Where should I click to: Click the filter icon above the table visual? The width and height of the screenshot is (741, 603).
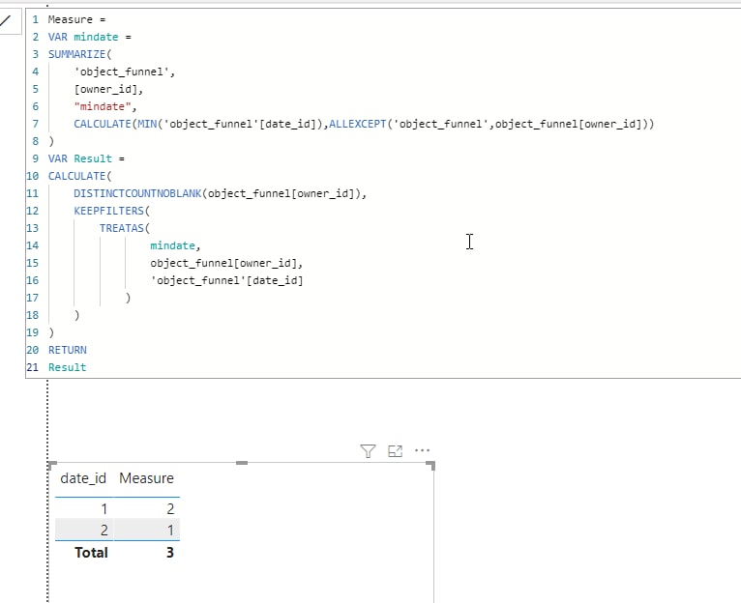coord(368,451)
